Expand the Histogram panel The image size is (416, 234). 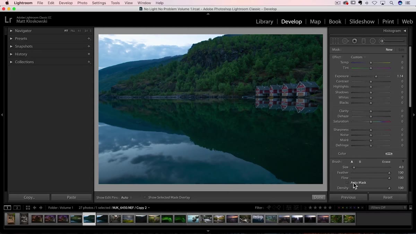405,31
